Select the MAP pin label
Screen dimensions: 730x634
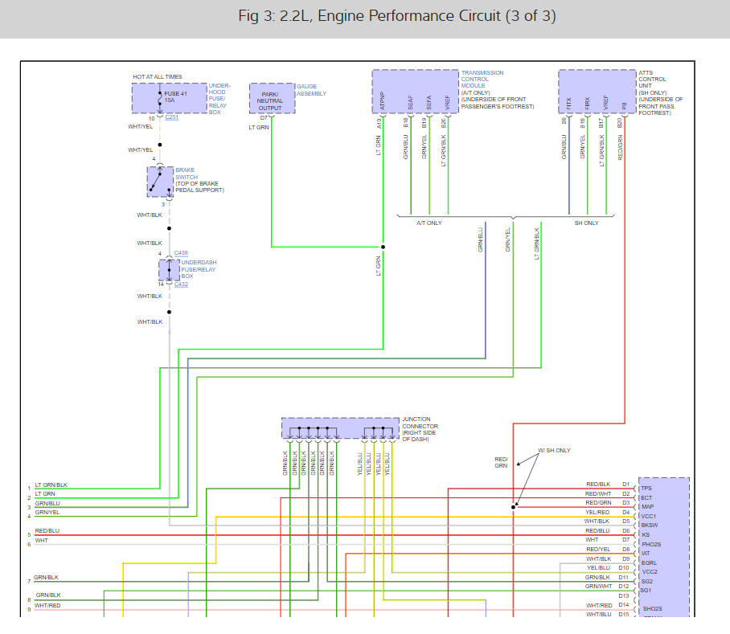tap(647, 506)
